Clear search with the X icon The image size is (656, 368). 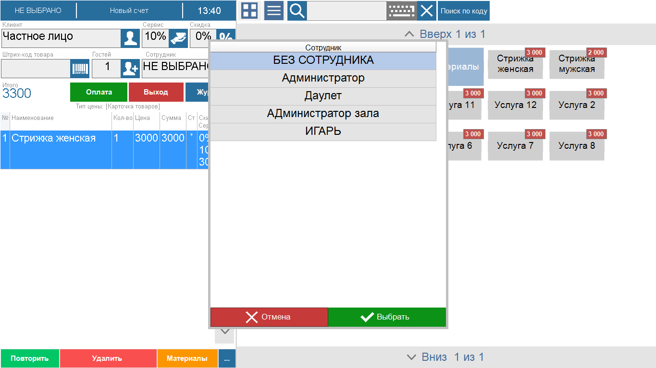point(426,11)
